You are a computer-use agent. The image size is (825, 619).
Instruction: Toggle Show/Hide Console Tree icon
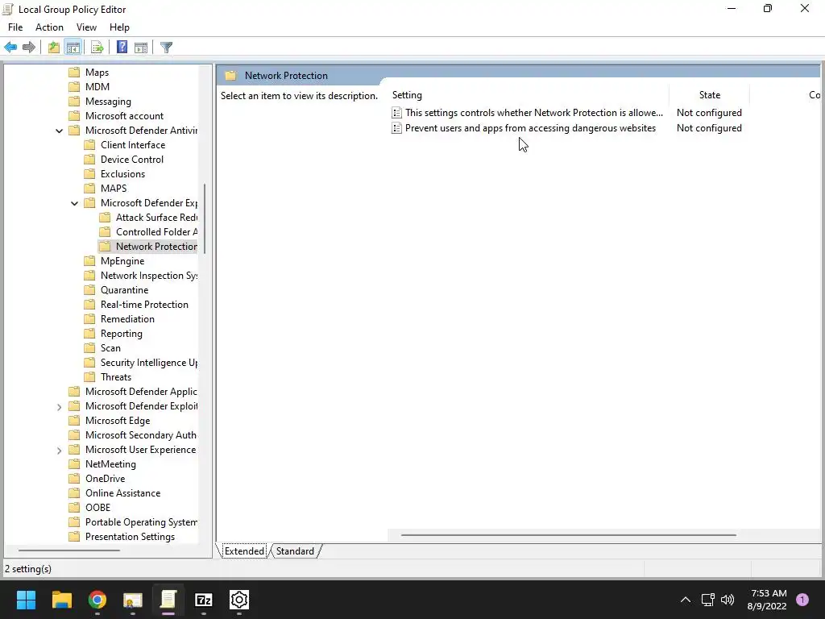click(73, 48)
